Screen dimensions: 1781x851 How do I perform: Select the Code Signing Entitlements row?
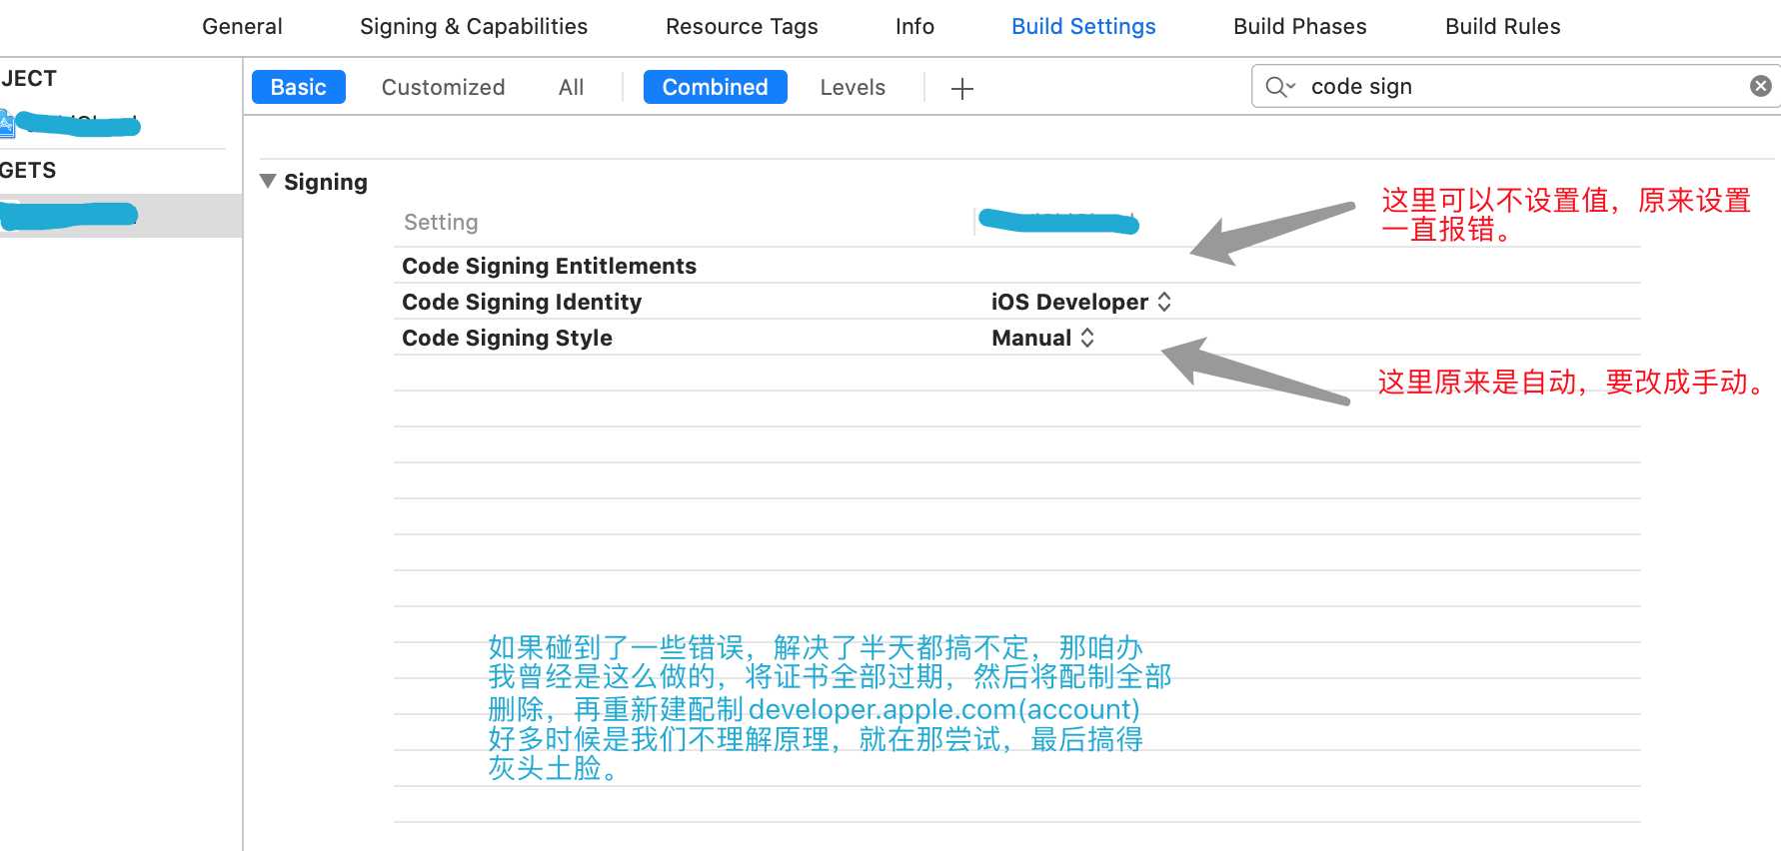coord(549,266)
